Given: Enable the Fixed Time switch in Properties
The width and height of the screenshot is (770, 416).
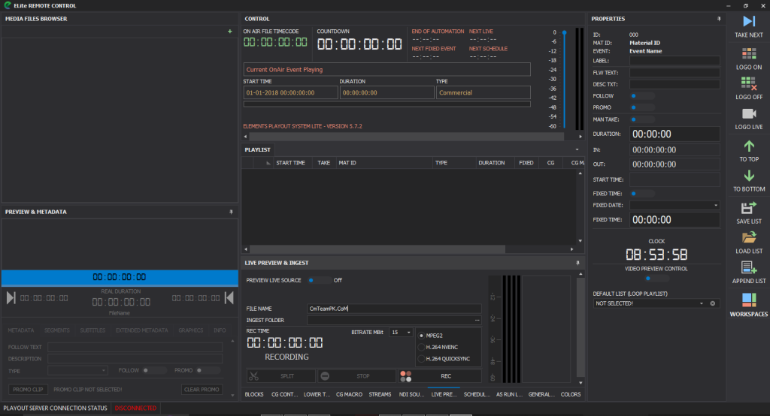Looking at the screenshot, I should click(x=642, y=194).
